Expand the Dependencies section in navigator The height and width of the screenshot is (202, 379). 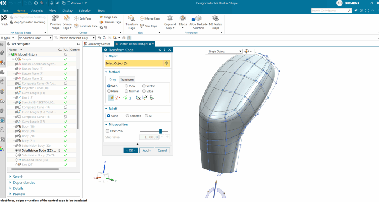click(x=24, y=182)
